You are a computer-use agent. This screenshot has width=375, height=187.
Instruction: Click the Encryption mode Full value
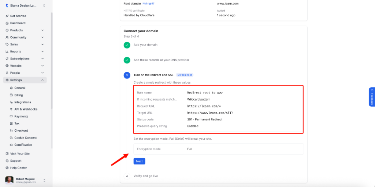coord(190,149)
